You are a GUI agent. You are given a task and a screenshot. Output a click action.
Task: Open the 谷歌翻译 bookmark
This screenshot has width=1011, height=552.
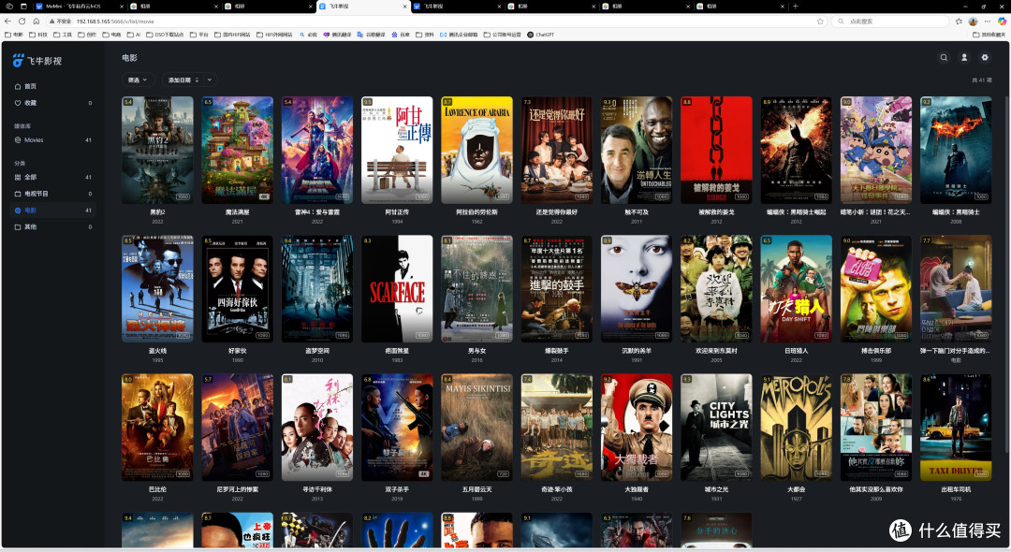372,35
